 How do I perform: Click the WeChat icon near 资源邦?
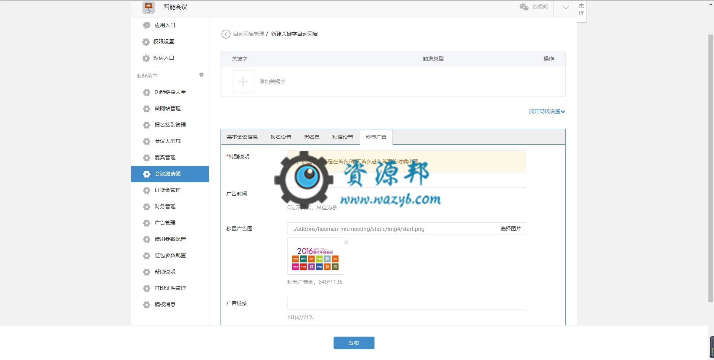pyautogui.click(x=524, y=7)
